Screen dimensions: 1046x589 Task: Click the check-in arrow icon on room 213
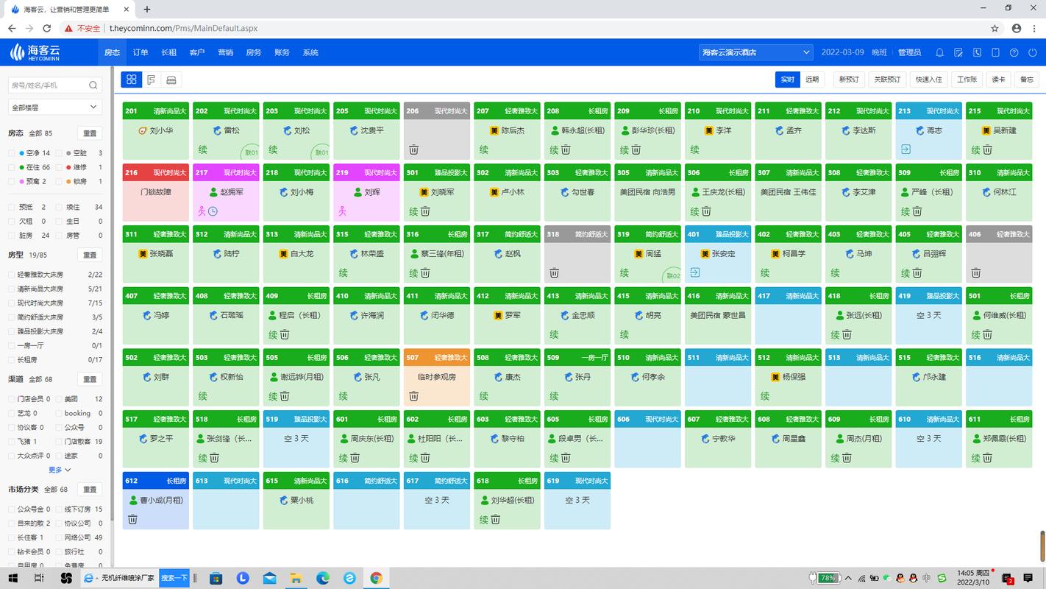pos(906,149)
